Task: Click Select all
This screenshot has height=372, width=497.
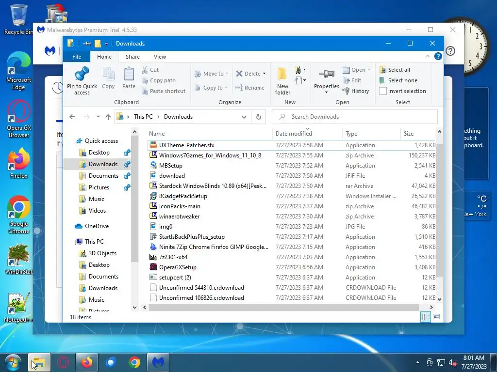Action: click(395, 70)
